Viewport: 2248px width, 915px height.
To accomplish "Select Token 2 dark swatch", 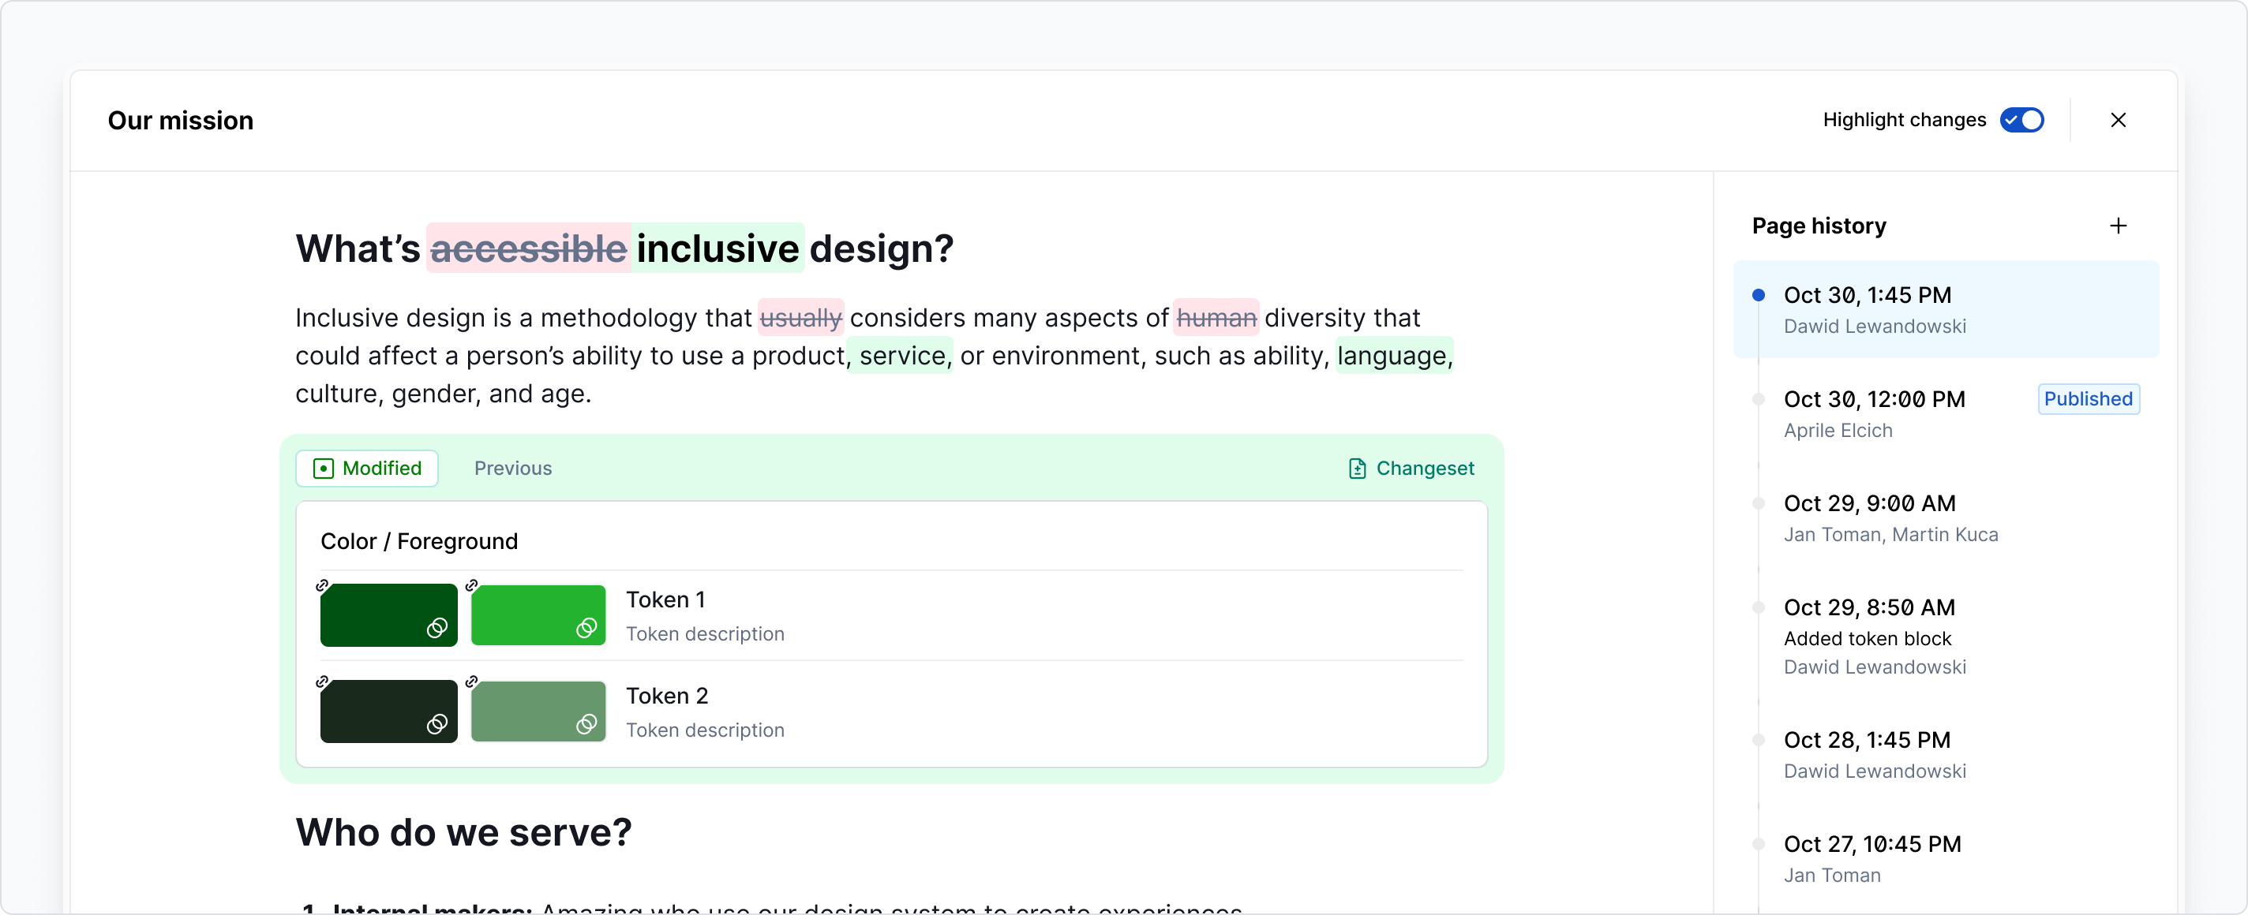I will pos(388,711).
